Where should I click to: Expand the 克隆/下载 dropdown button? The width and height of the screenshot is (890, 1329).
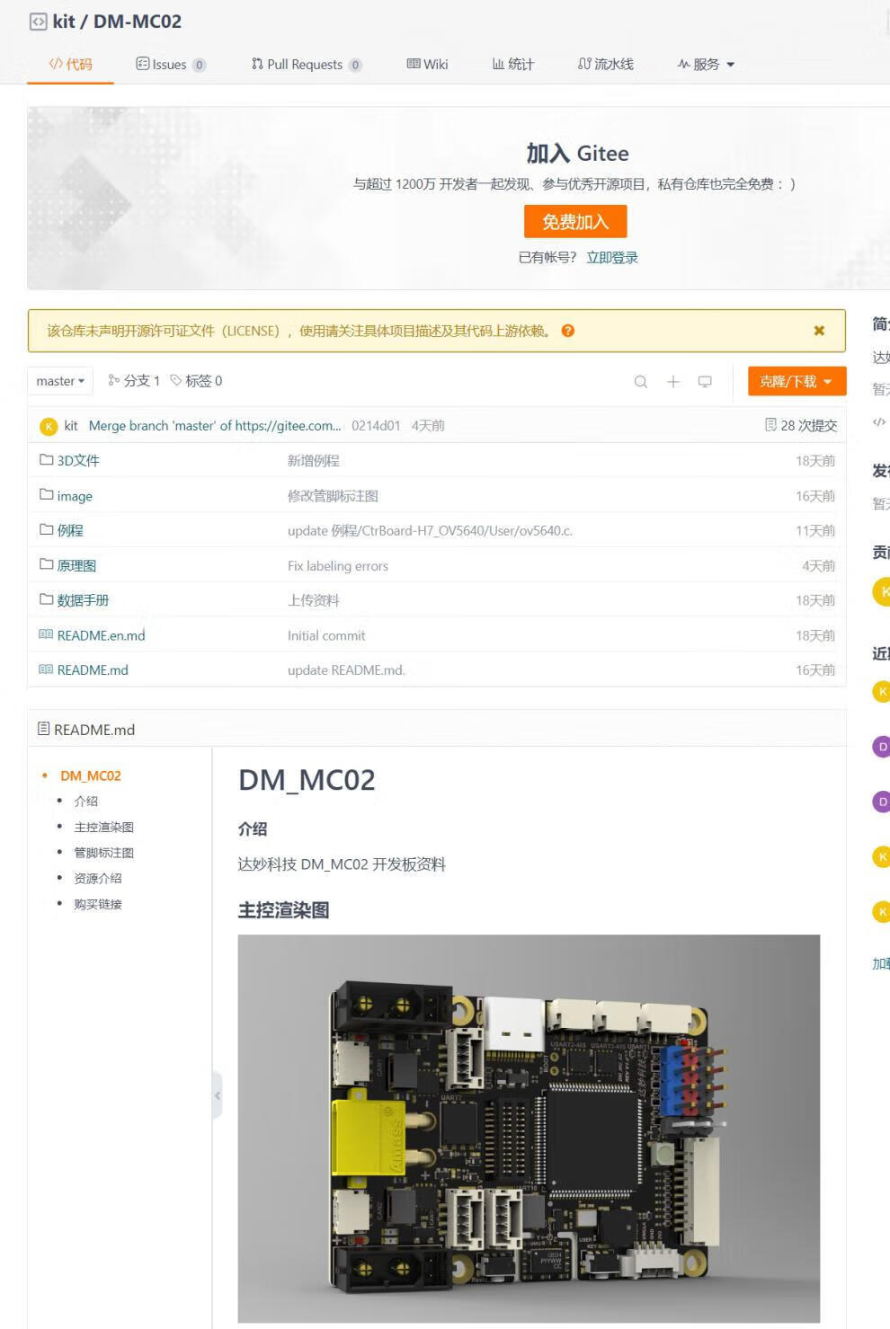click(x=797, y=381)
